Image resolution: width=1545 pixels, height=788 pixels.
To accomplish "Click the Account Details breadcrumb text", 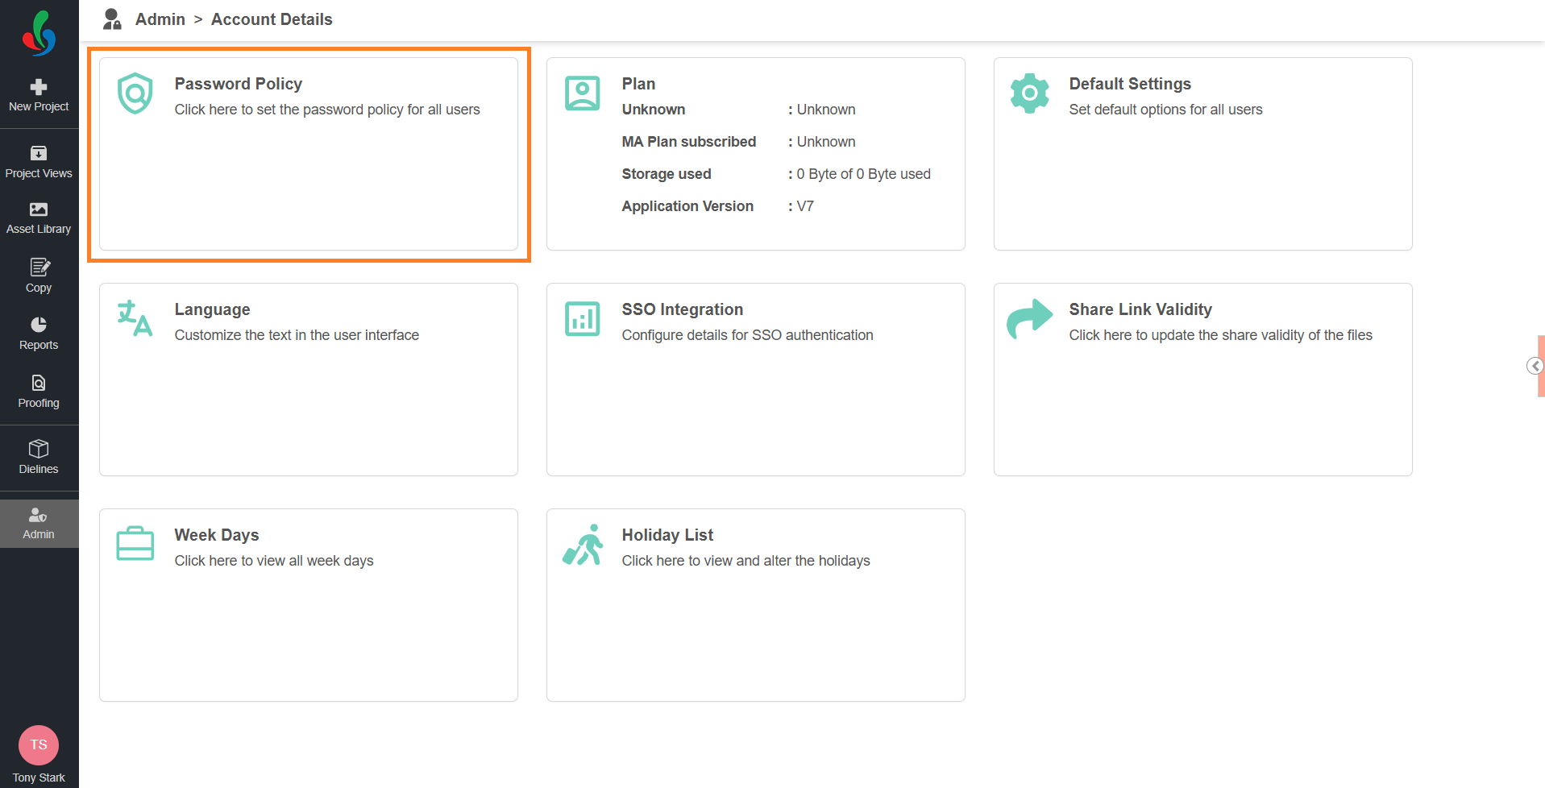I will 272,19.
